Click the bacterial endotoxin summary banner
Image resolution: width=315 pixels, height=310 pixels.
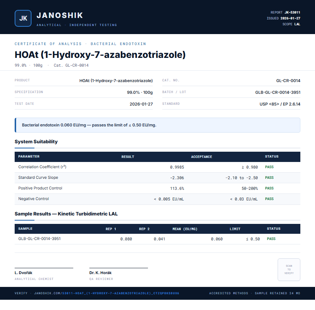coord(157,125)
